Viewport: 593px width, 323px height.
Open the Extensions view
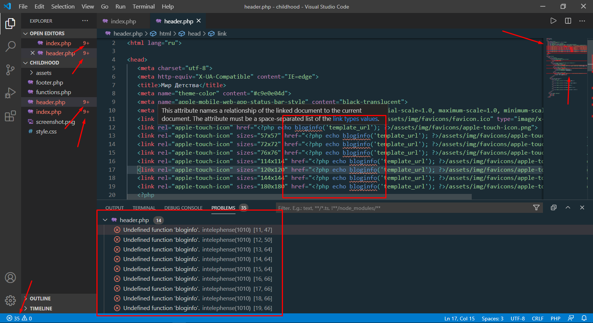pos(10,116)
